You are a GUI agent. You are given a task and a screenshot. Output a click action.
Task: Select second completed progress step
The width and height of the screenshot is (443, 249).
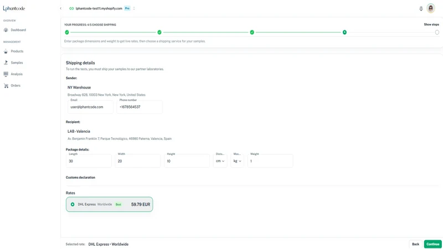[159, 33]
